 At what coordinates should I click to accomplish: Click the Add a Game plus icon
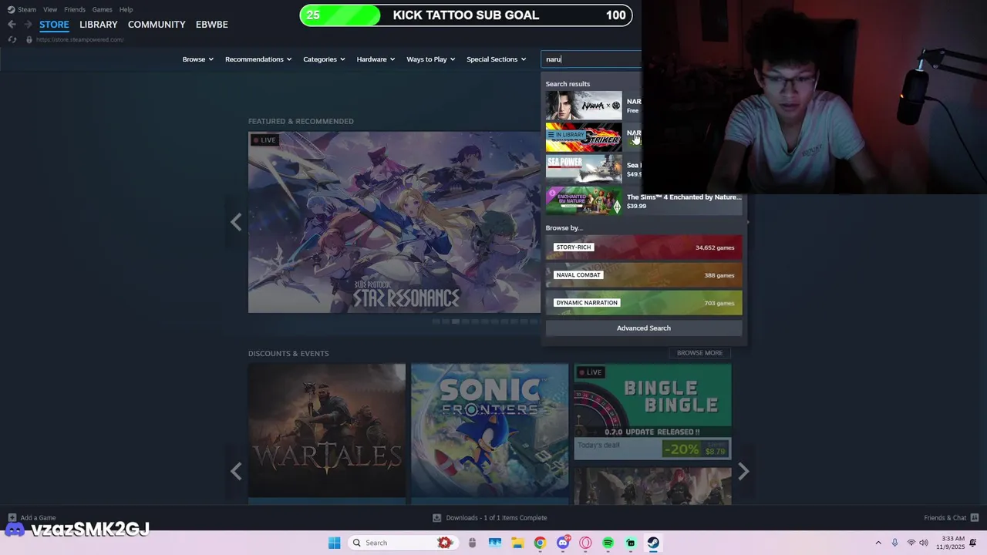tap(12, 518)
